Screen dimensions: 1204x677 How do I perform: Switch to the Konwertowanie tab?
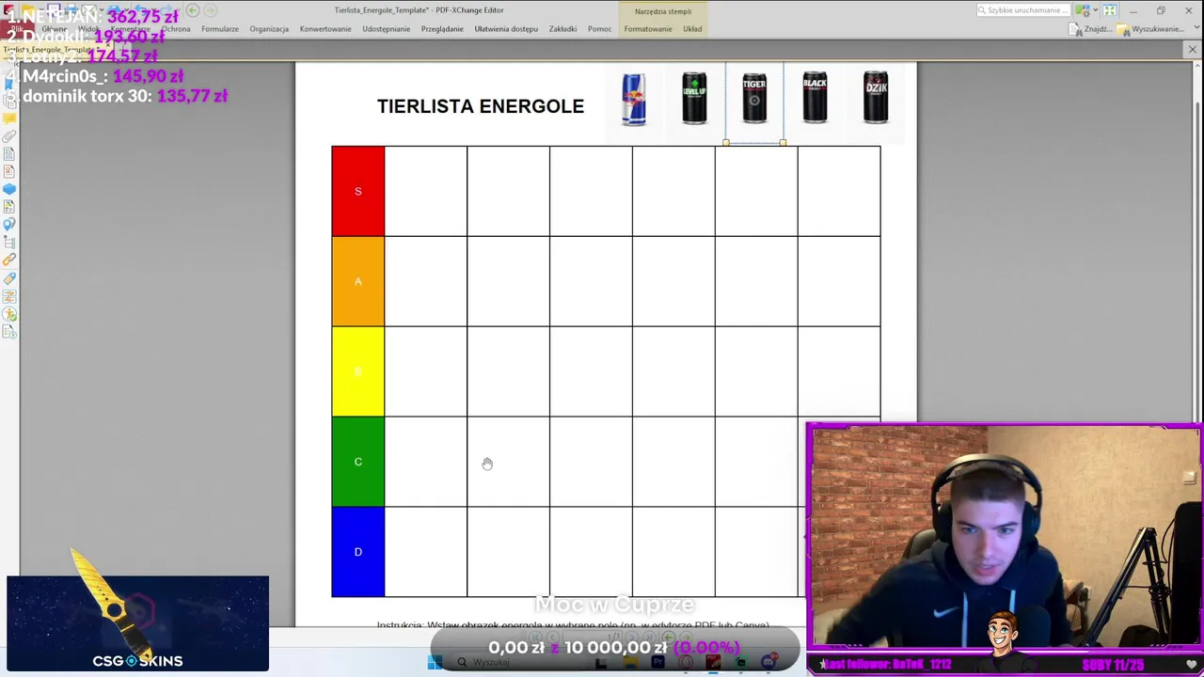[x=325, y=29]
